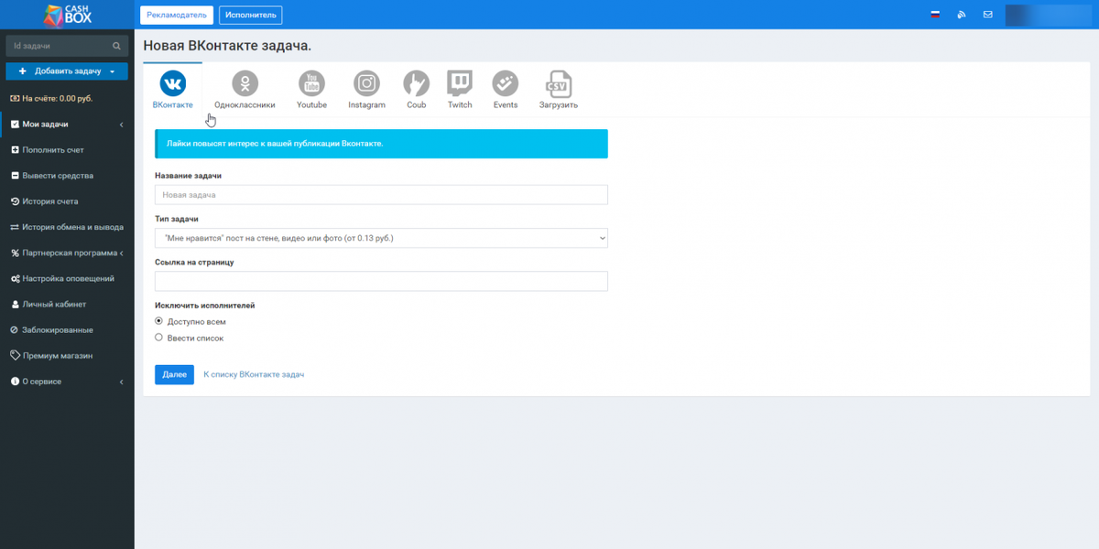Click the Russian flag language icon
1099x549 pixels.
pyautogui.click(x=935, y=15)
